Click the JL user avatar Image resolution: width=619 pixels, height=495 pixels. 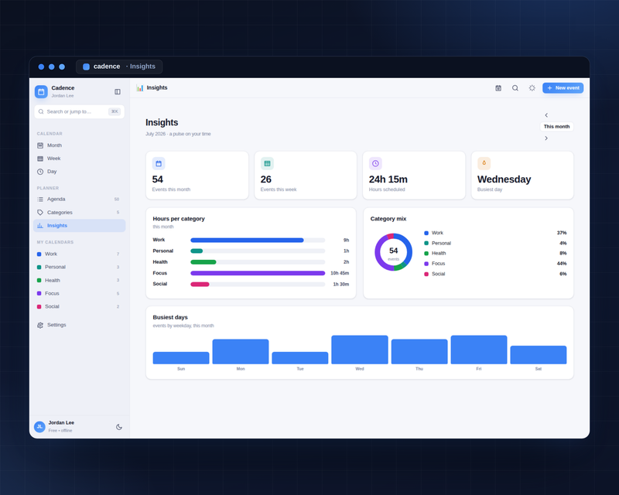point(39,427)
